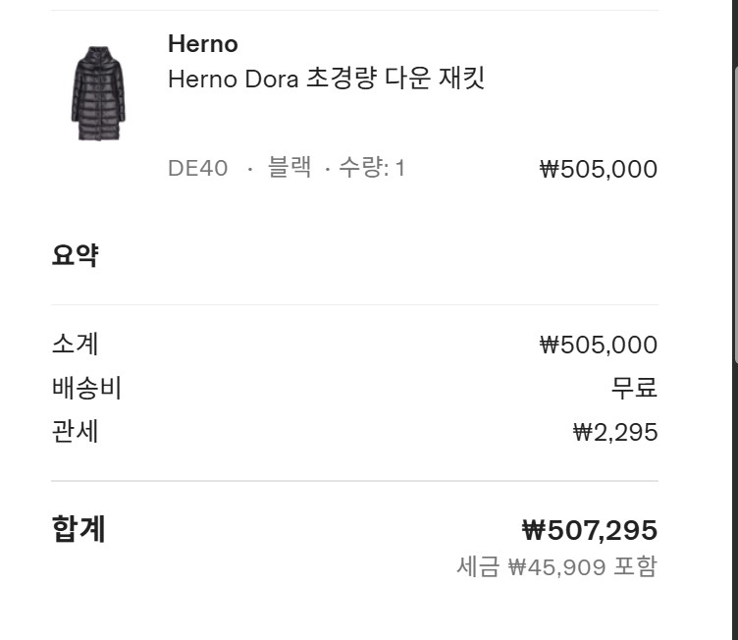Click the divider line above 합계
This screenshot has height=640, width=738.
click(x=354, y=481)
